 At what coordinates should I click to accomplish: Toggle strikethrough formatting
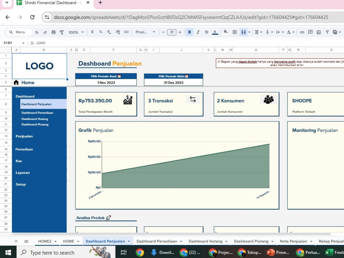(x=206, y=32)
